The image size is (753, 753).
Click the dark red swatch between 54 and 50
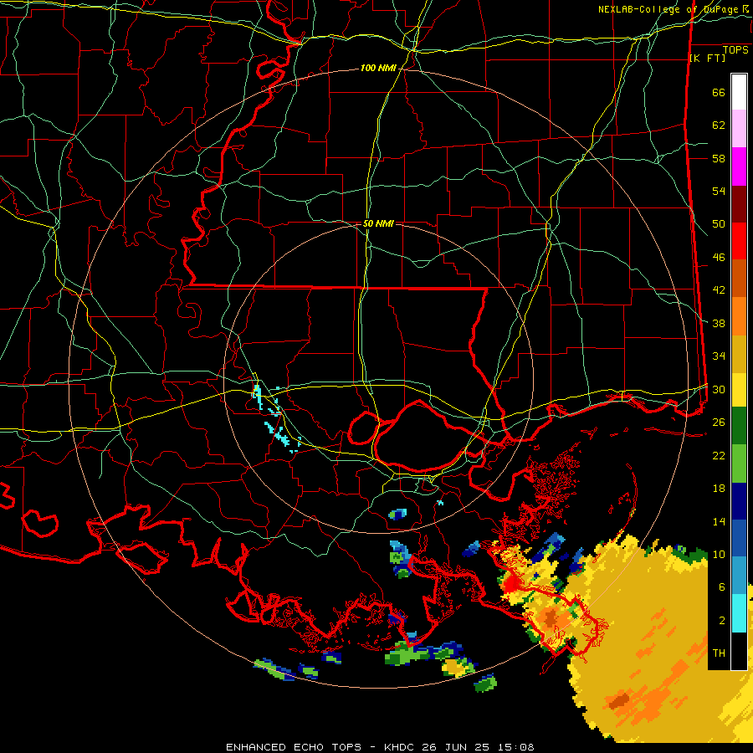pyautogui.click(x=739, y=204)
